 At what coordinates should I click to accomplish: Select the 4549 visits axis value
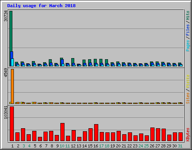(6, 73)
